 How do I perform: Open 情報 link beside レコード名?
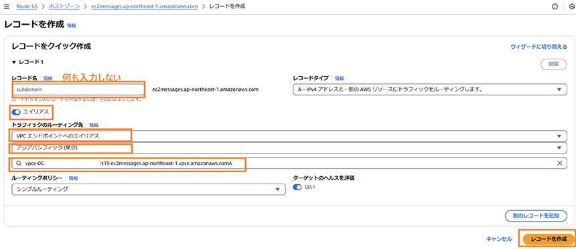48,78
